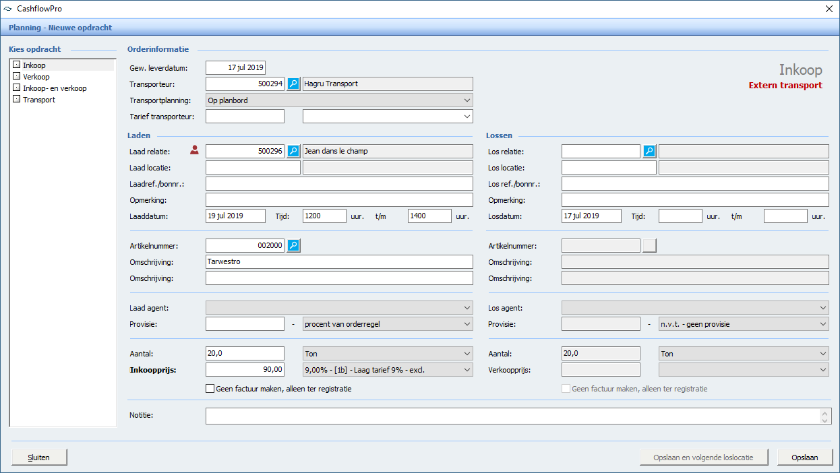Click the Transporteur number field 500294
The image size is (840, 473).
245,84
